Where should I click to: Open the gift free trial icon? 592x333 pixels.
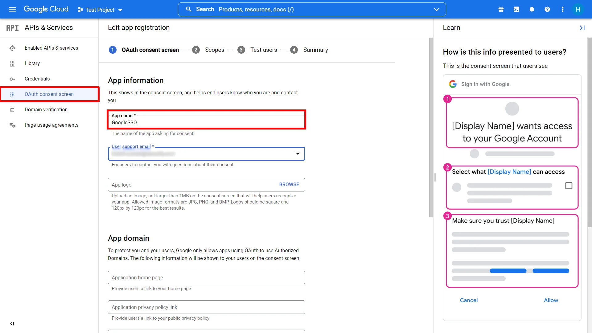pos(501,9)
